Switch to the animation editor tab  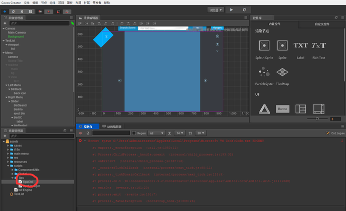coord(112,126)
